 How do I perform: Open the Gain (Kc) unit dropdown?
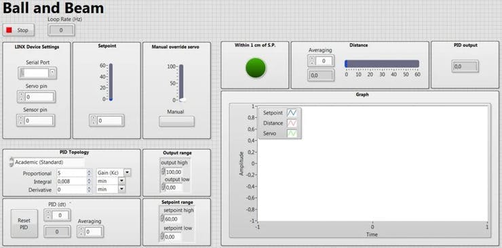[x=128, y=173]
